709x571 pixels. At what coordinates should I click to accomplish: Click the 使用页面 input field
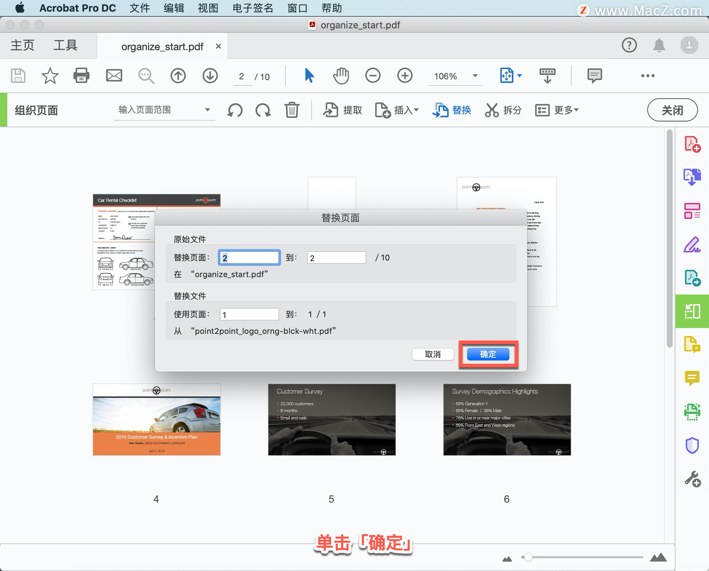249,314
